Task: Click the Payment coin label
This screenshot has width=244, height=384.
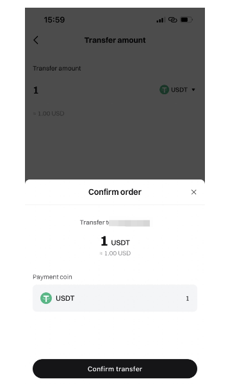Action: [x=53, y=277]
